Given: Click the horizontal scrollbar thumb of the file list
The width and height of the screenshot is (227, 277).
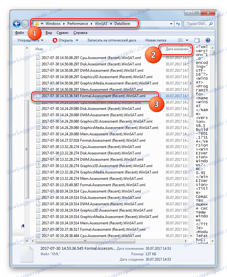Looking at the screenshot, I should click(85, 241).
